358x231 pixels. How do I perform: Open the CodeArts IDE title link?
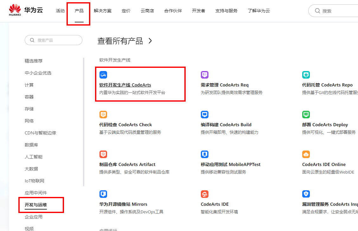214,204
